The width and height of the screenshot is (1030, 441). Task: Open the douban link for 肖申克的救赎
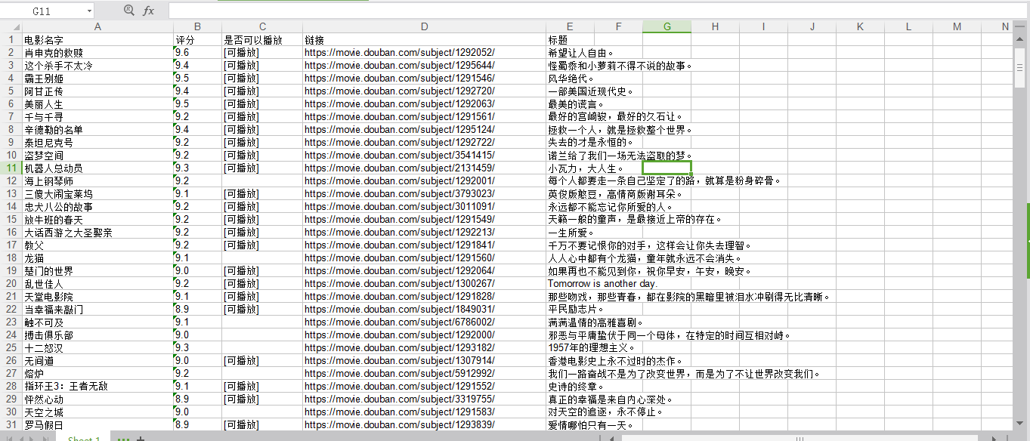[x=399, y=53]
